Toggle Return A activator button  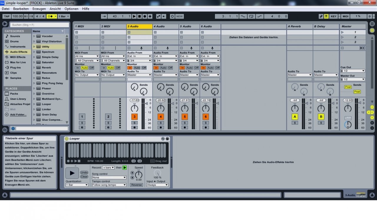pos(295,117)
